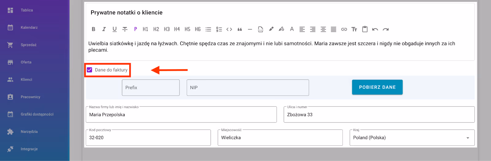Add a hyperlink using the link icon
The image size is (491, 161).
click(344, 29)
